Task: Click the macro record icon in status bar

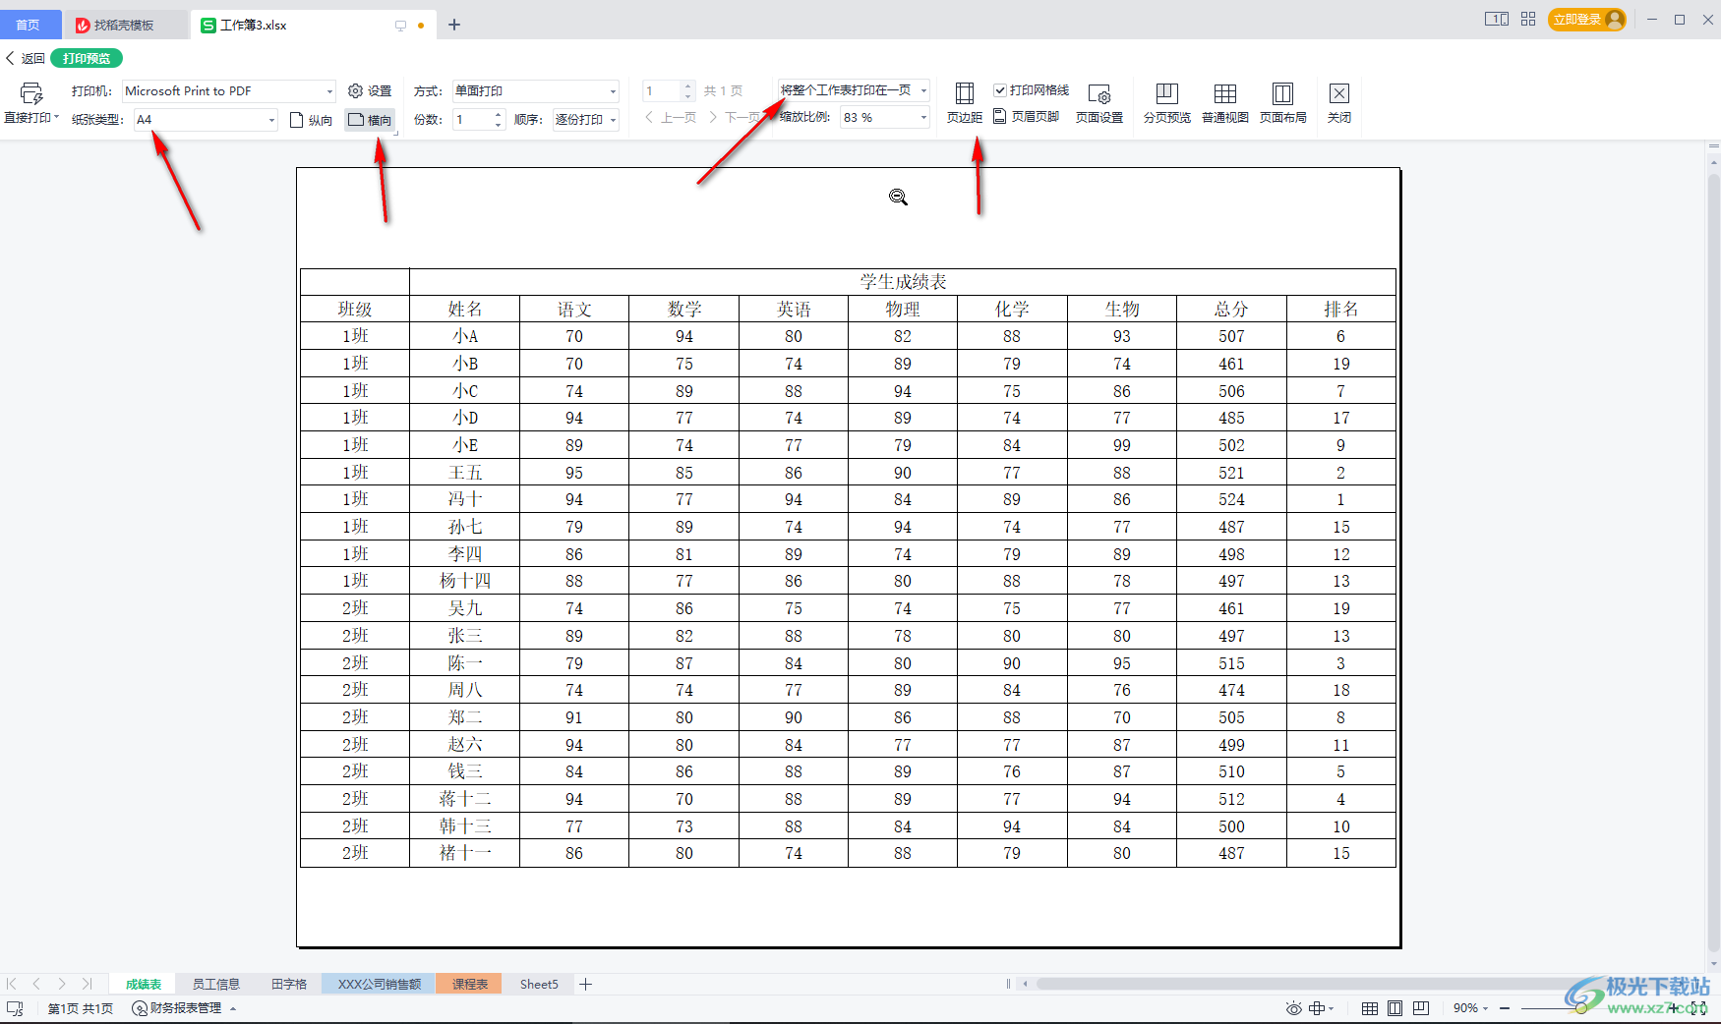Action: (15, 1008)
